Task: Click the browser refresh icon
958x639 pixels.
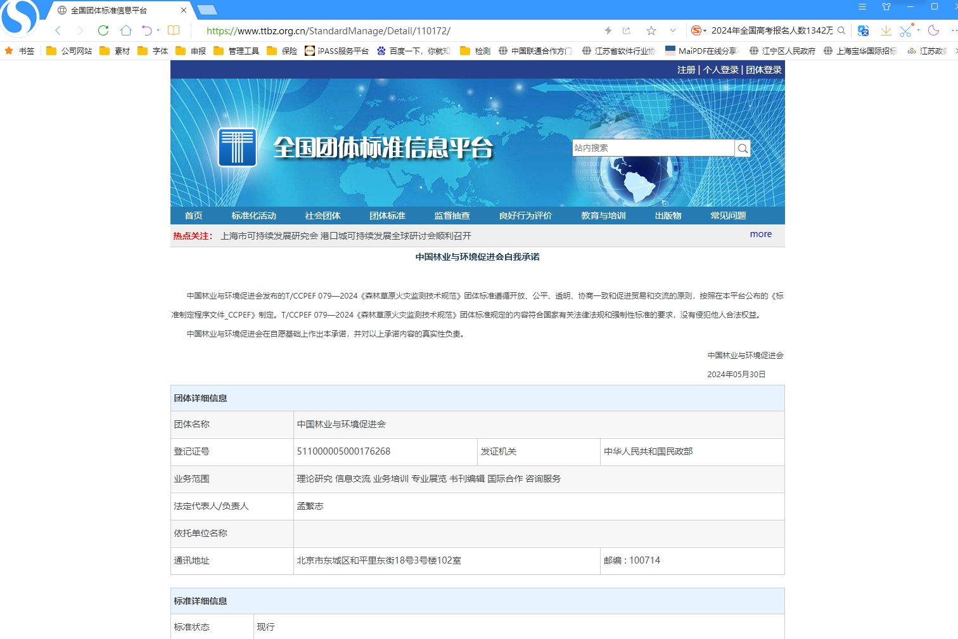Action: pos(103,30)
